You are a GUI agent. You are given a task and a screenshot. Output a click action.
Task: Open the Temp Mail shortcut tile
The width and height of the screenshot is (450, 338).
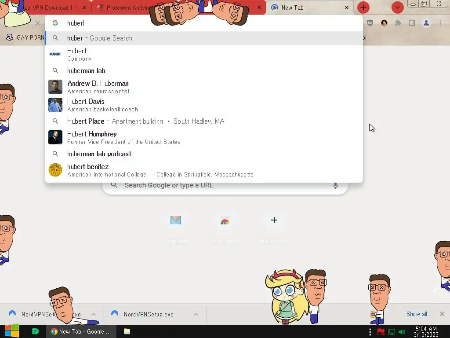point(176,229)
